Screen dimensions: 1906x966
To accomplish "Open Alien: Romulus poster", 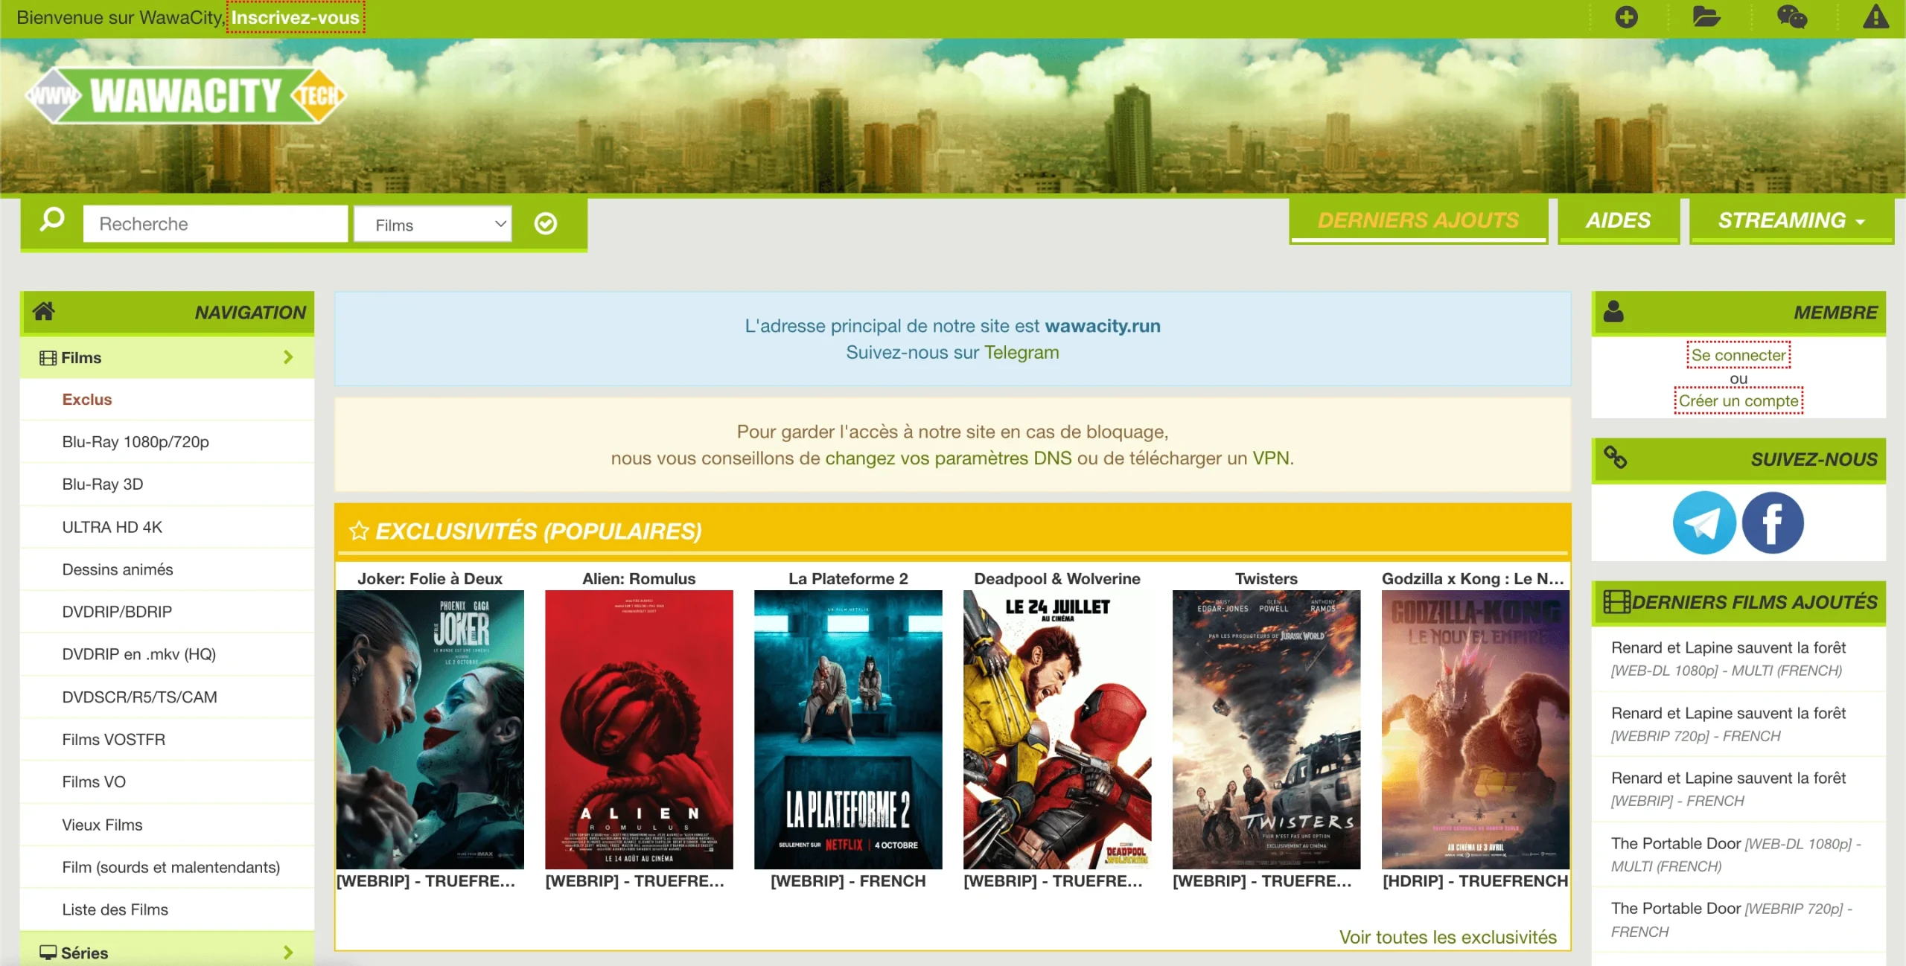I will pos(639,729).
